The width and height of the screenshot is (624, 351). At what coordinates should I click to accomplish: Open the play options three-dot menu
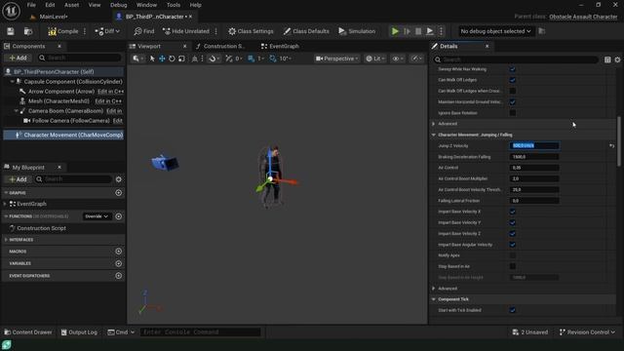(441, 31)
